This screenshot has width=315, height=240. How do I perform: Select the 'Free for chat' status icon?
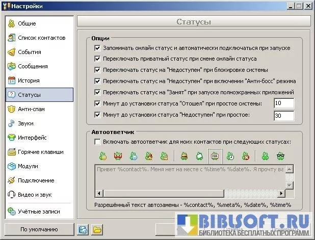click(x=104, y=155)
